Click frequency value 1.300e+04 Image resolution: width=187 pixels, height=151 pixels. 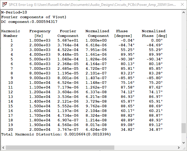point(40,97)
